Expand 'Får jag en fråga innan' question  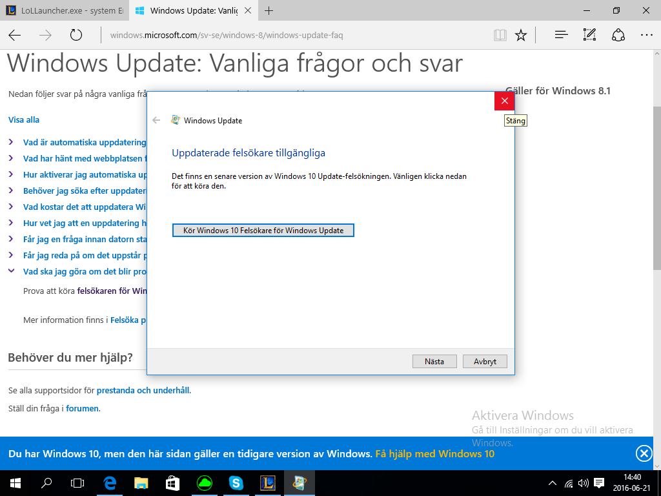(x=85, y=239)
